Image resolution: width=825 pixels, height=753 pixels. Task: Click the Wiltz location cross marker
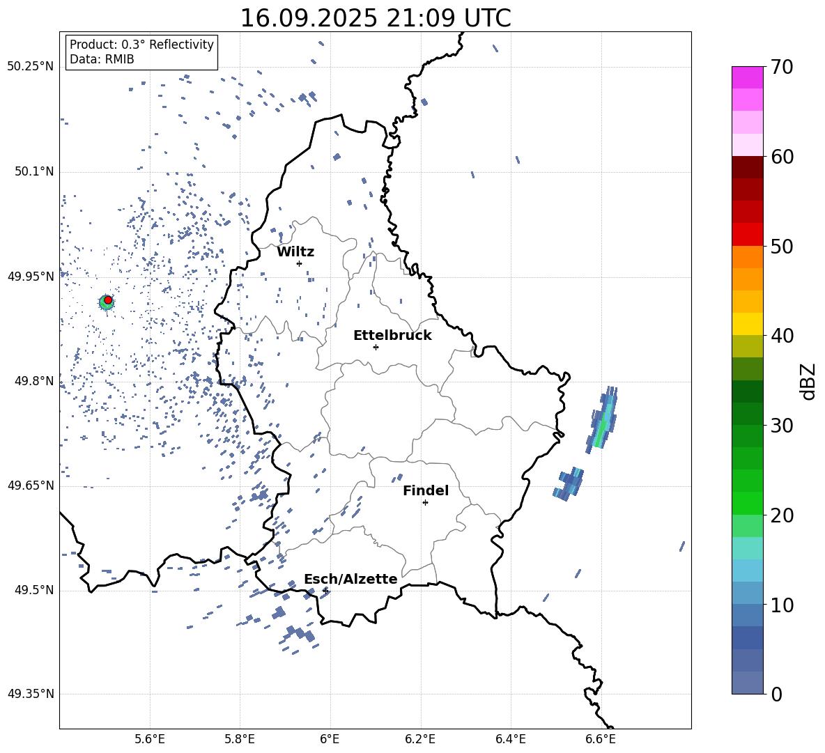(x=300, y=263)
